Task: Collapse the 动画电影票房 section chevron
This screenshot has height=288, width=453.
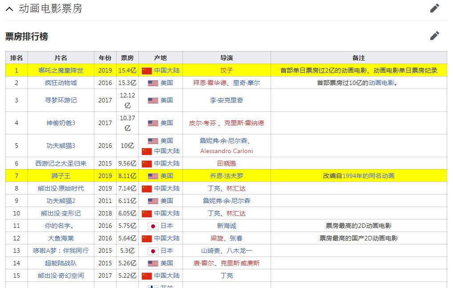Action: pyautogui.click(x=9, y=9)
